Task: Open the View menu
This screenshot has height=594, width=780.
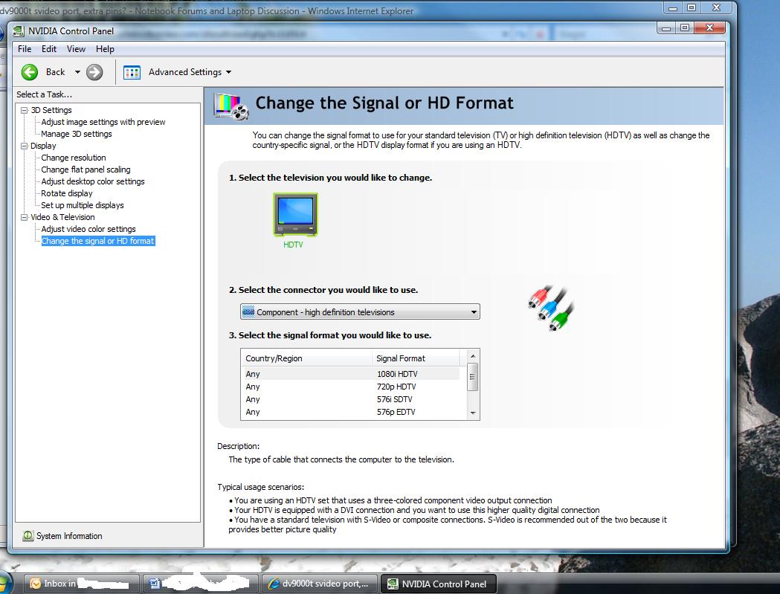Action: pyautogui.click(x=76, y=49)
